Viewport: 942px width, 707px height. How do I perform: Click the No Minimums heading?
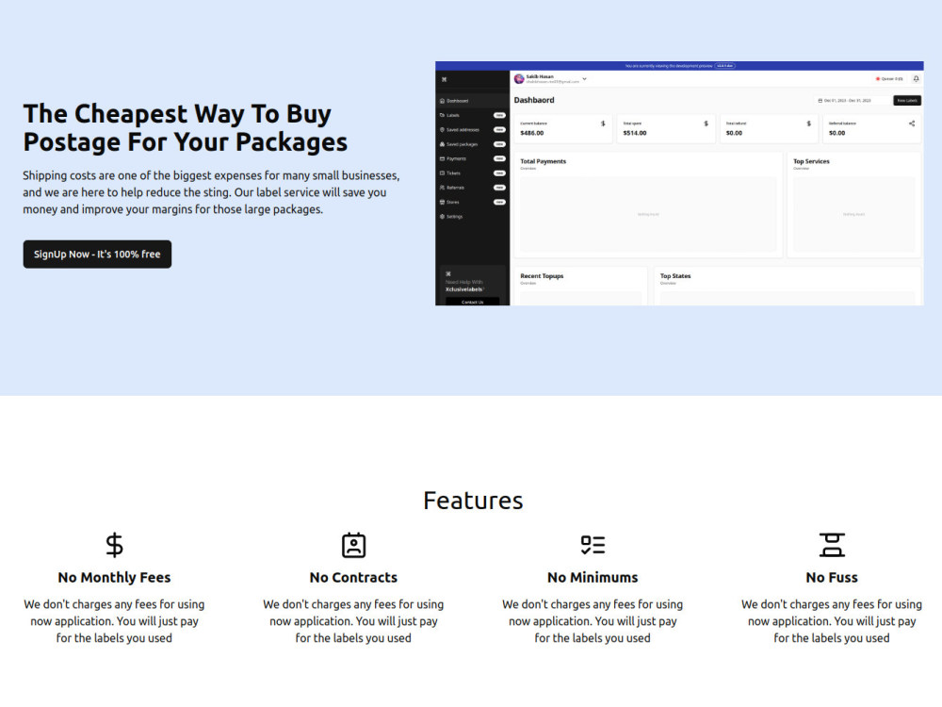click(x=593, y=578)
